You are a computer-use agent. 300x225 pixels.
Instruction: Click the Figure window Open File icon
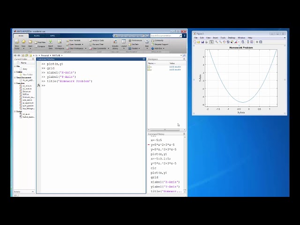(199, 42)
